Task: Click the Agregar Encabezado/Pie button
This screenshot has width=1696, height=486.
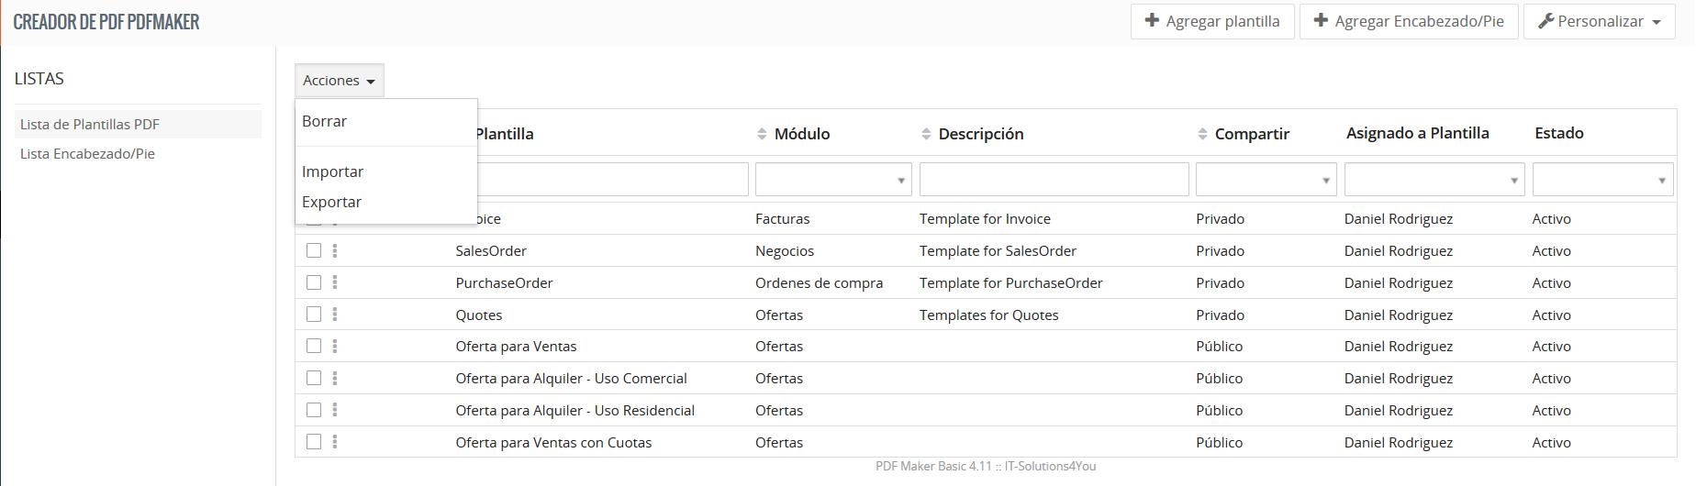Action: coord(1409,21)
